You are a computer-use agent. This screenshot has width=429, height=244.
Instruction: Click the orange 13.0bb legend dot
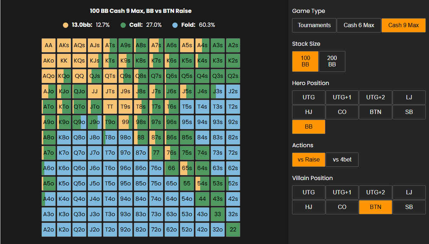[65, 25]
